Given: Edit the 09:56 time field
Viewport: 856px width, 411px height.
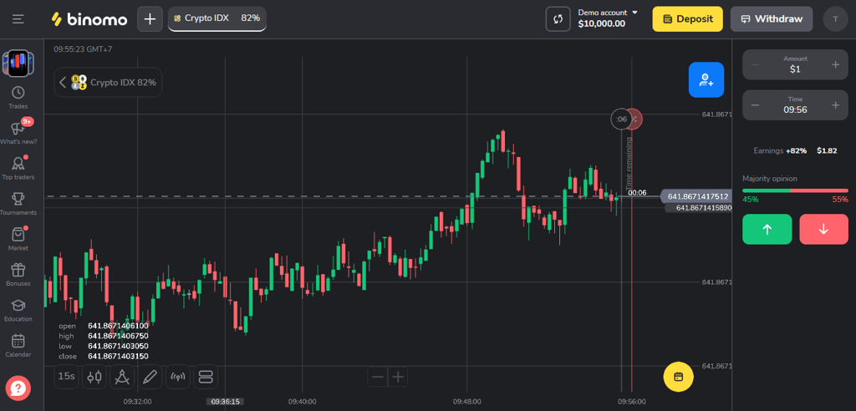Looking at the screenshot, I should click(x=795, y=105).
